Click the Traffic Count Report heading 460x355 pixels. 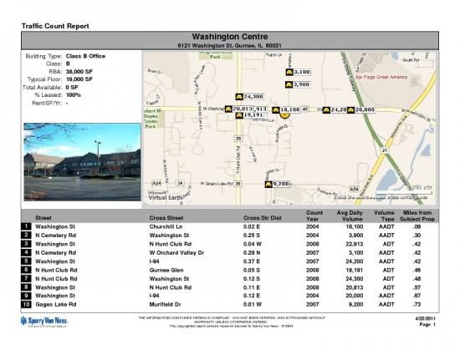click(x=55, y=26)
